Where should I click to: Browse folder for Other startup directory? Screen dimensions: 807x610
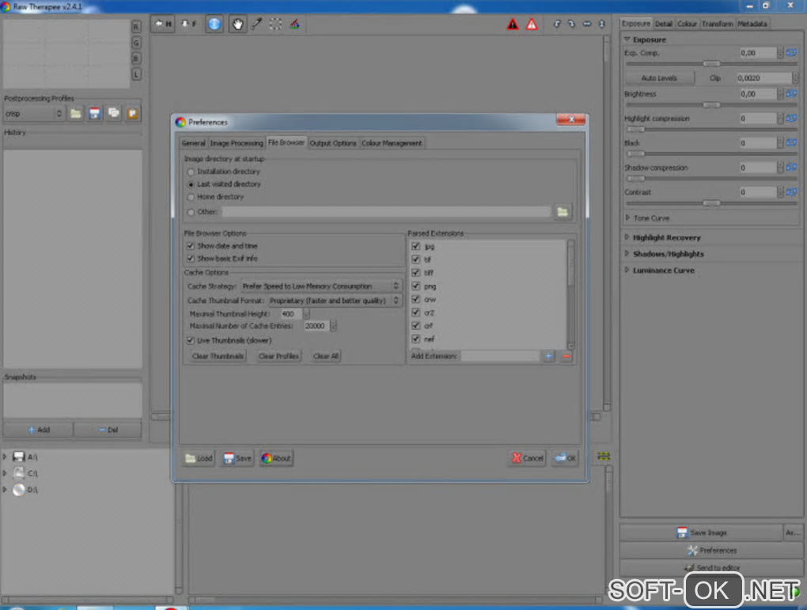tap(563, 211)
